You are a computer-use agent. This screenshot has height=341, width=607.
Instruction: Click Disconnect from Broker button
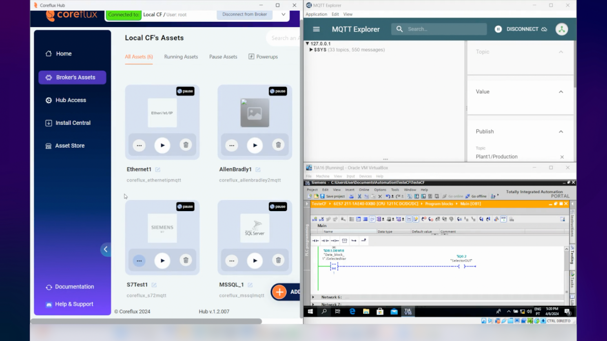click(244, 15)
